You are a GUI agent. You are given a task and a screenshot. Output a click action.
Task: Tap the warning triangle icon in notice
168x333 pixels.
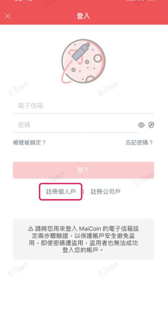pos(31,229)
